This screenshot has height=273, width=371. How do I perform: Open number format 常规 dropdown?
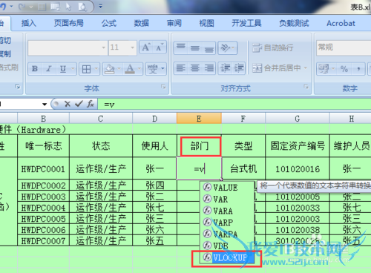coord(344,47)
